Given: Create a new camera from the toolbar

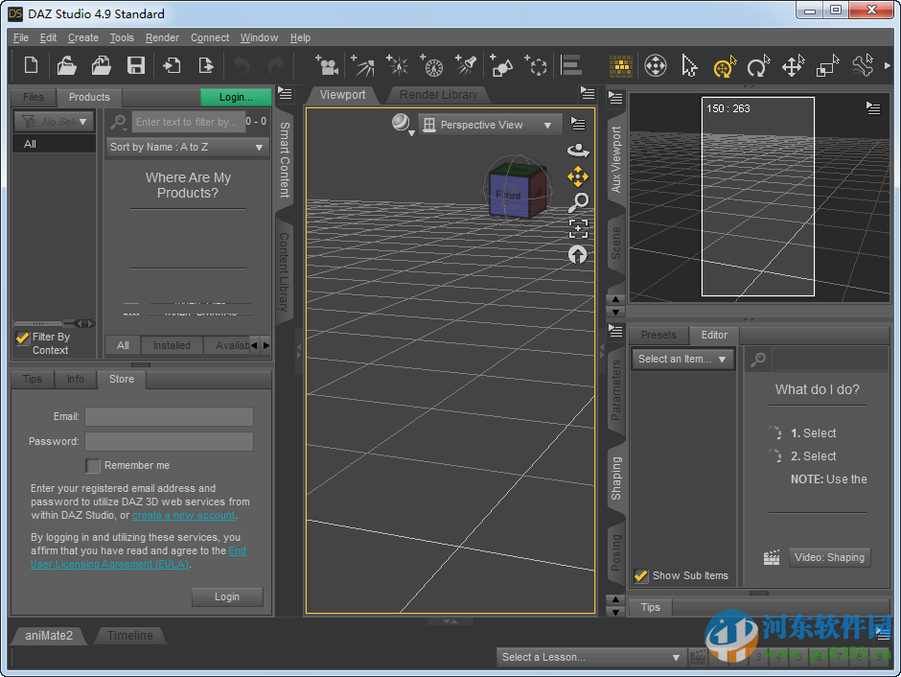Looking at the screenshot, I should pos(327,66).
